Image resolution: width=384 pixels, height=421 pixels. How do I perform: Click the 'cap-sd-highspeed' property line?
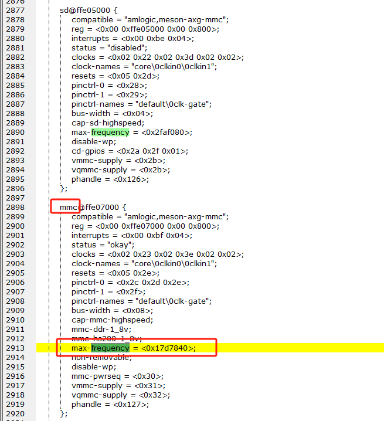pyautogui.click(x=108, y=123)
